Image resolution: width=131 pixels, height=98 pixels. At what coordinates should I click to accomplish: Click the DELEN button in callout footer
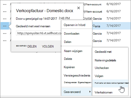pos(32,46)
